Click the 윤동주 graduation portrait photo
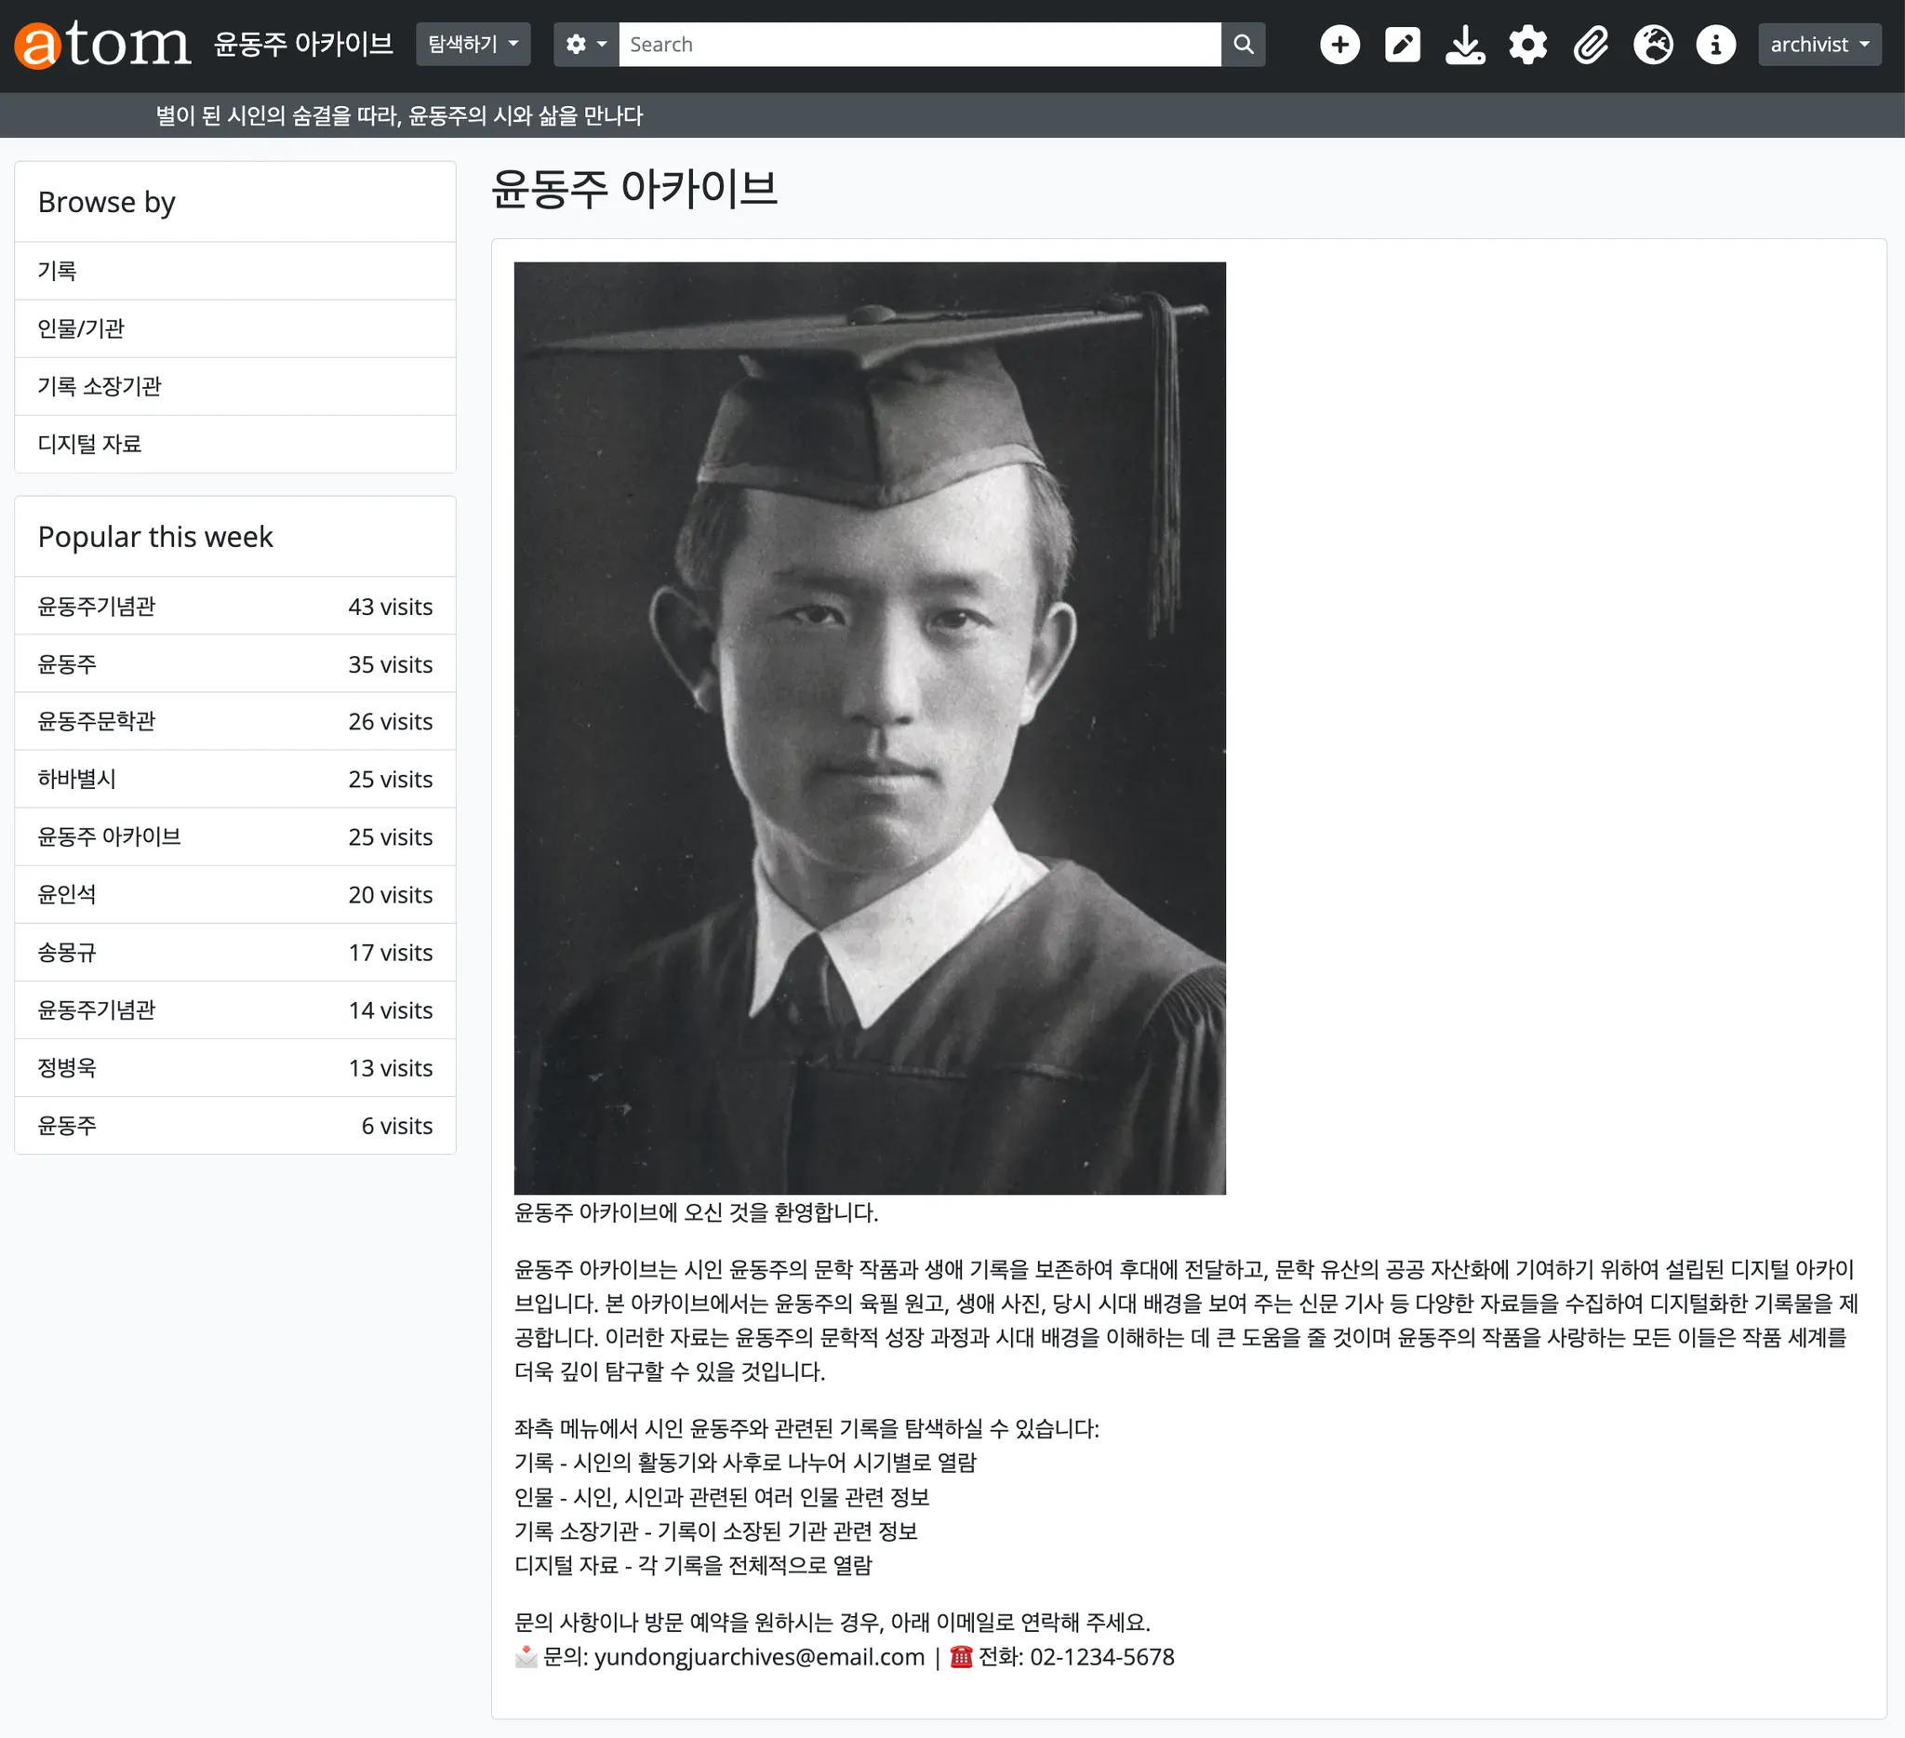 click(870, 728)
